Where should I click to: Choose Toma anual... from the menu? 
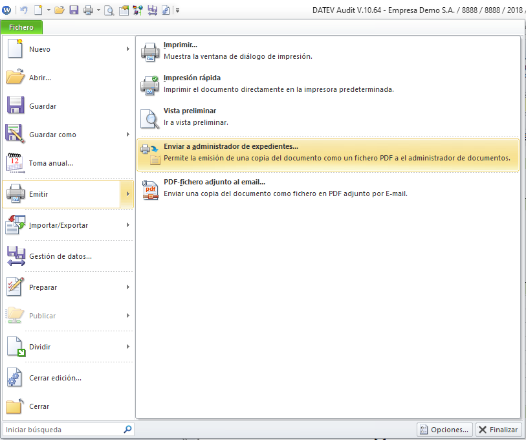[68, 163]
